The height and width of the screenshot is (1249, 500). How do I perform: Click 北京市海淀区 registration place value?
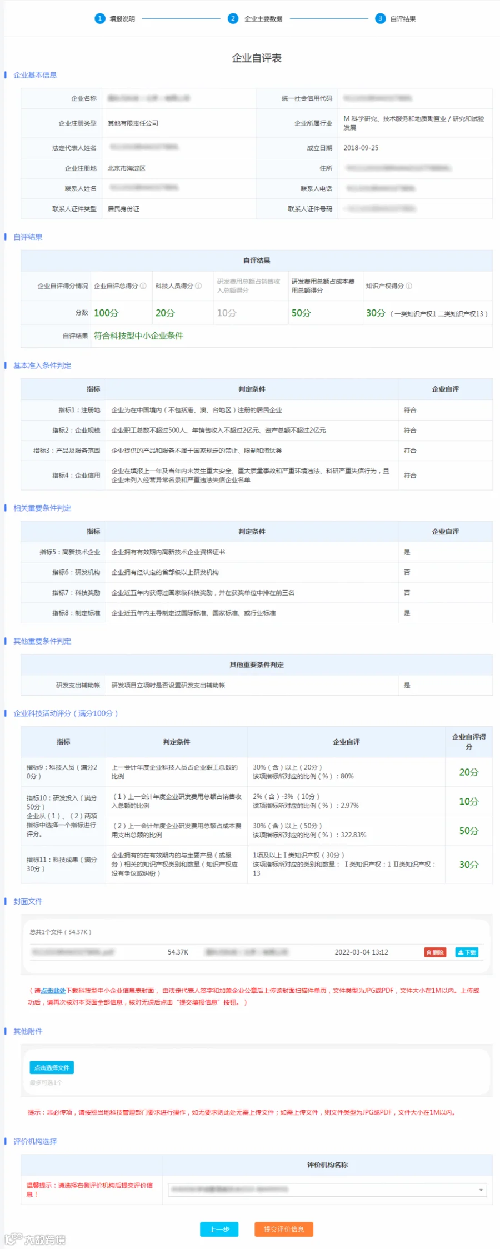127,168
